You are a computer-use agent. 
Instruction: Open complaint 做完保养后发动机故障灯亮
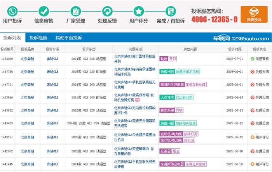134,97
